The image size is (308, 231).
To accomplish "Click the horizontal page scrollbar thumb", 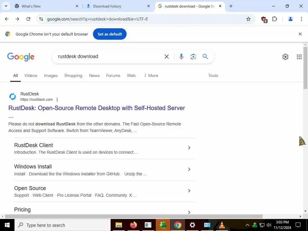I will coord(134,217).
